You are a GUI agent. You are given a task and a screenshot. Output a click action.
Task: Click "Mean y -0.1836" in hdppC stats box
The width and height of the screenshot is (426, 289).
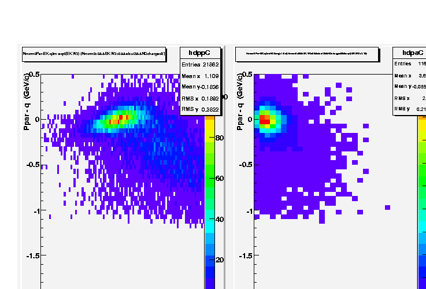tap(200, 87)
